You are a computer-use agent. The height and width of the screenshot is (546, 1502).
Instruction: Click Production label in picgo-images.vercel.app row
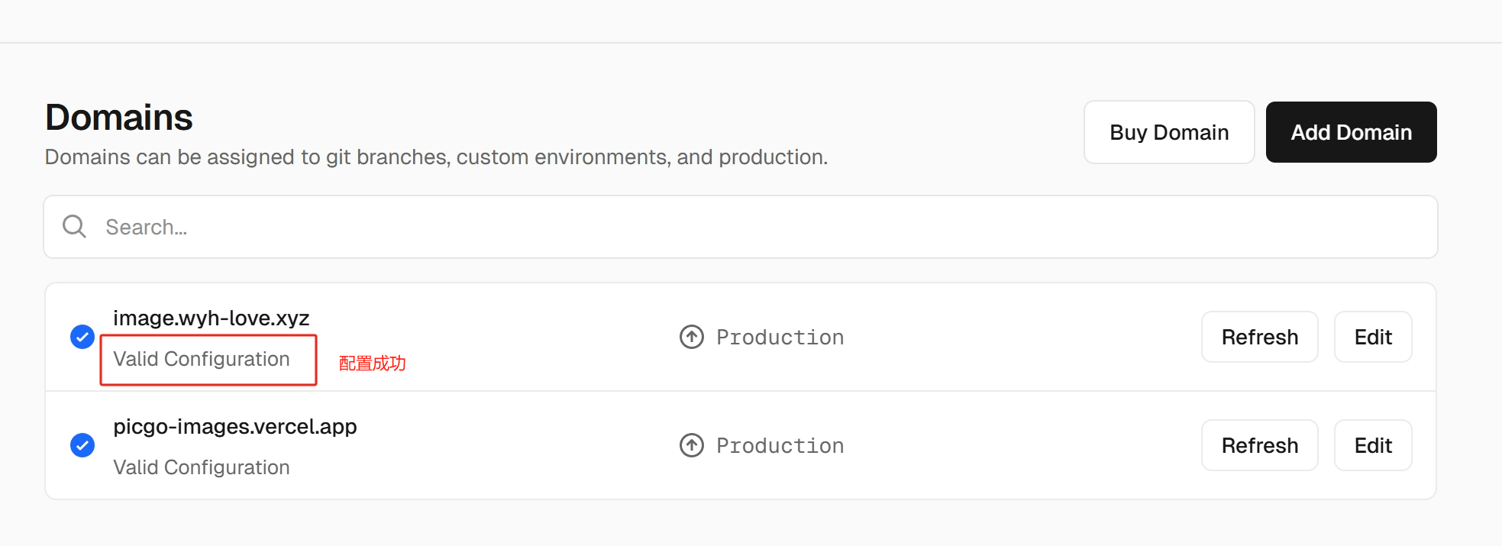tap(780, 446)
